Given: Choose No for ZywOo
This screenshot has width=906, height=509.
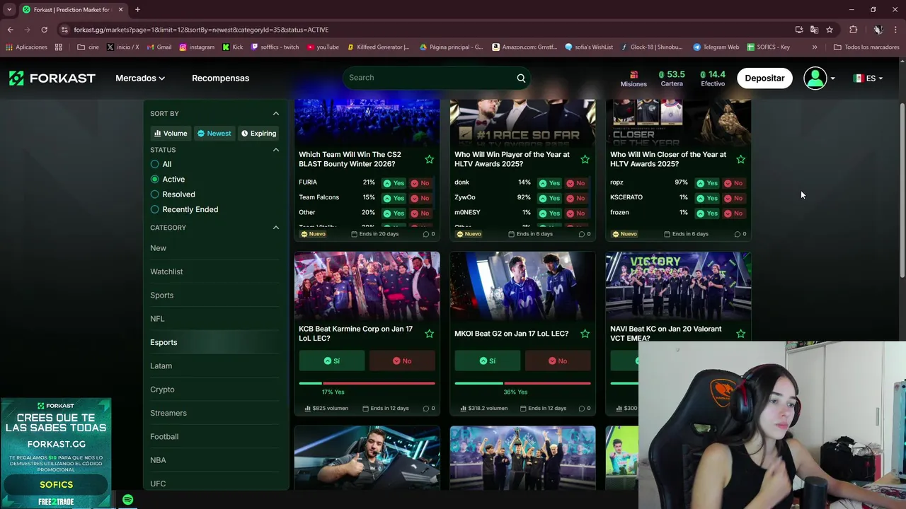Looking at the screenshot, I should pyautogui.click(x=575, y=198).
